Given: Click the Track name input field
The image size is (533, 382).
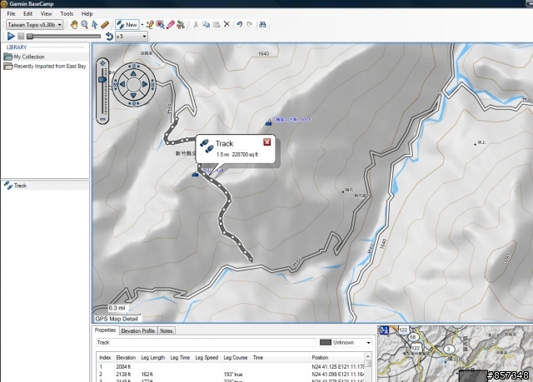Looking at the screenshot, I should coord(206,342).
